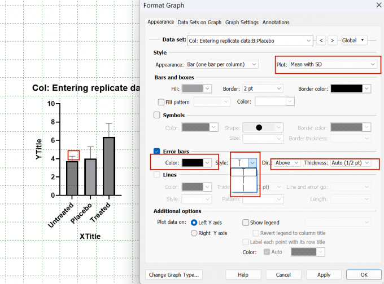Screen dimensions: 384x284
Task: Click the Untreated bar in the graph
Action: coord(72,178)
